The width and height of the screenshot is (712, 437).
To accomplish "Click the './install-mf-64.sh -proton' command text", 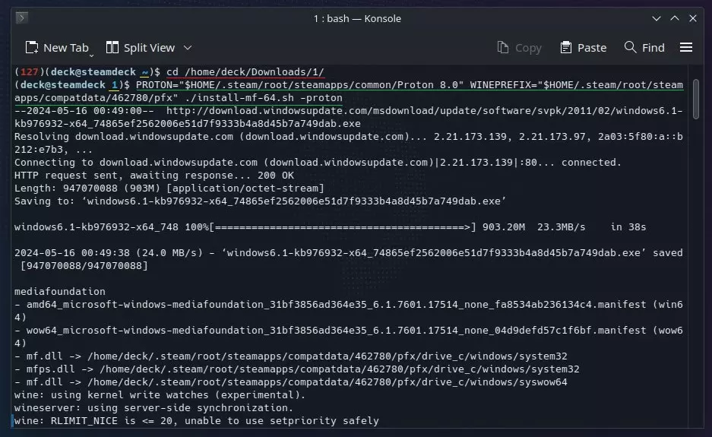I will pos(264,98).
